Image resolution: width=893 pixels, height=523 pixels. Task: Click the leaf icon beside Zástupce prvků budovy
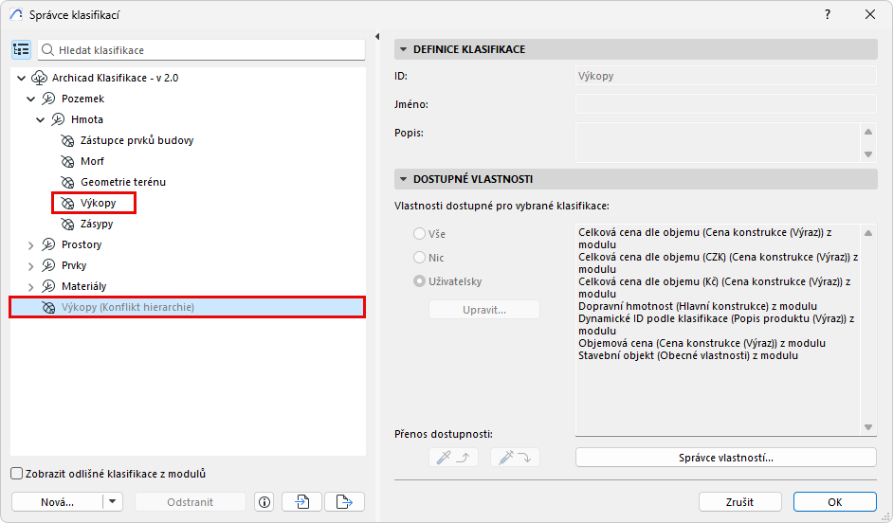coord(67,140)
